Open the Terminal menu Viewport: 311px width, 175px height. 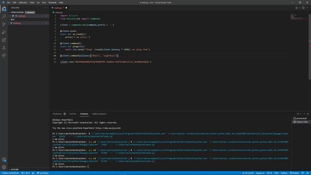point(52,2)
